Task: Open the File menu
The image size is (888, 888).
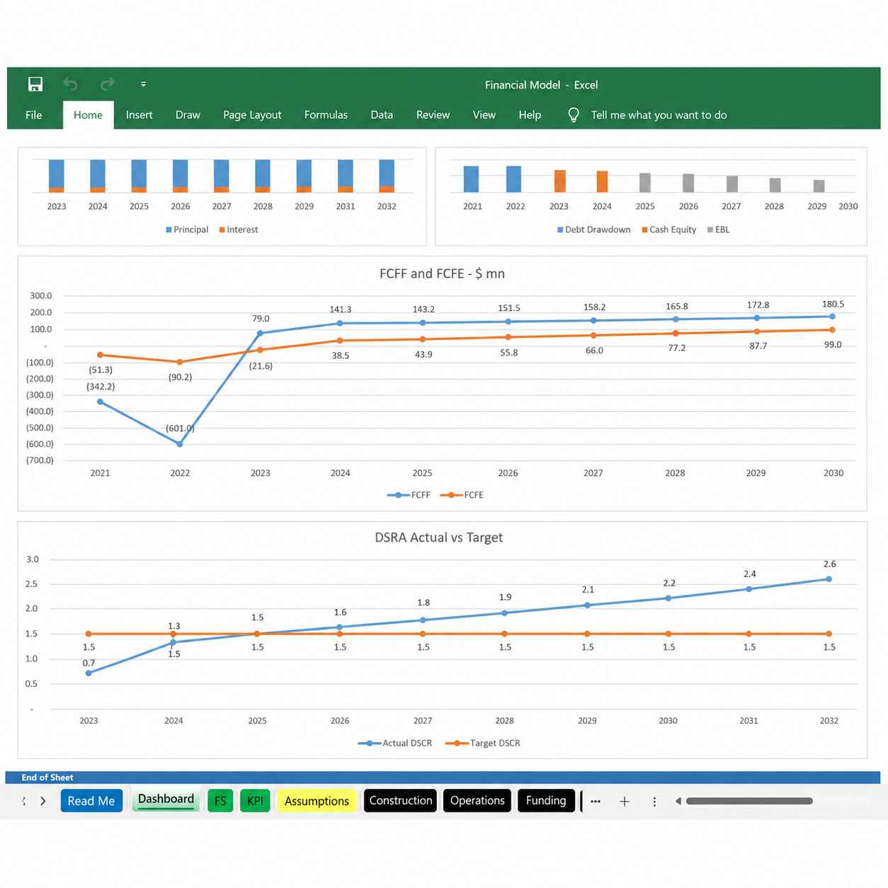Action: [34, 115]
